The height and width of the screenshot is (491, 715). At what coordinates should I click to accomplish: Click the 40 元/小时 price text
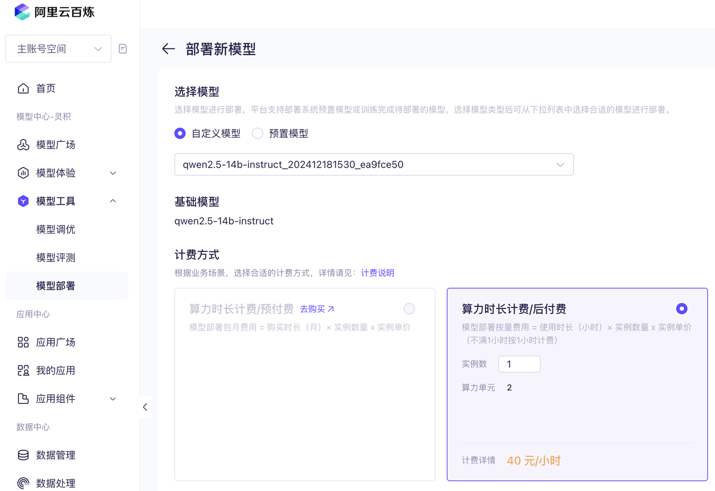coord(534,461)
